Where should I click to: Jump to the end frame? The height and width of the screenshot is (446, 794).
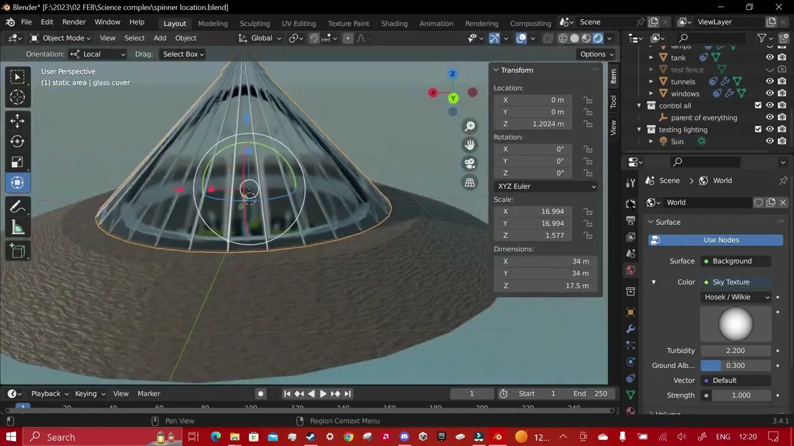coord(347,393)
